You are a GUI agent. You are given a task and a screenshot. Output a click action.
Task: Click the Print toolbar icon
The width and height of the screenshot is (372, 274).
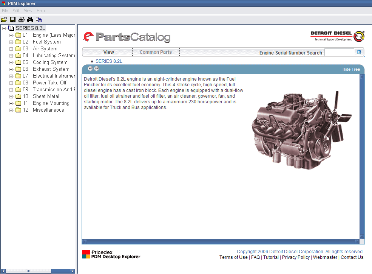(x=22, y=20)
